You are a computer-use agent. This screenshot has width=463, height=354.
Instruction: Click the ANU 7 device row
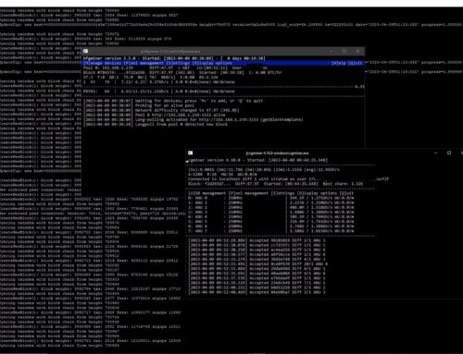point(271,231)
